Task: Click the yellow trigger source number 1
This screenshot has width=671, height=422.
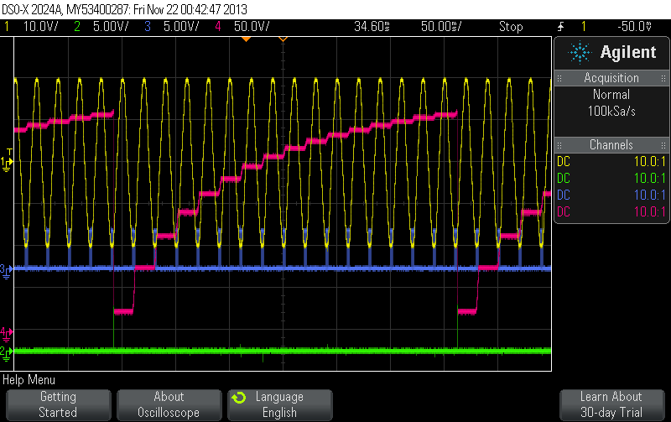Action: point(583,27)
